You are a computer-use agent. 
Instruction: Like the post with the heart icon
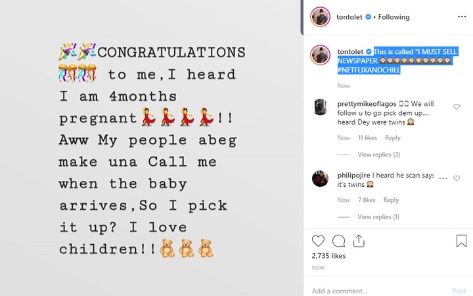pyautogui.click(x=318, y=241)
